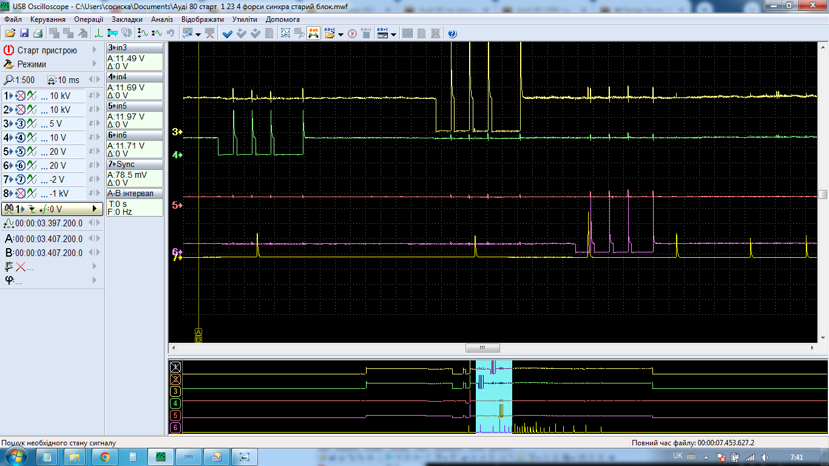The width and height of the screenshot is (829, 466).
Task: Click the undo arrow toolbar icon
Action: [x=171, y=33]
